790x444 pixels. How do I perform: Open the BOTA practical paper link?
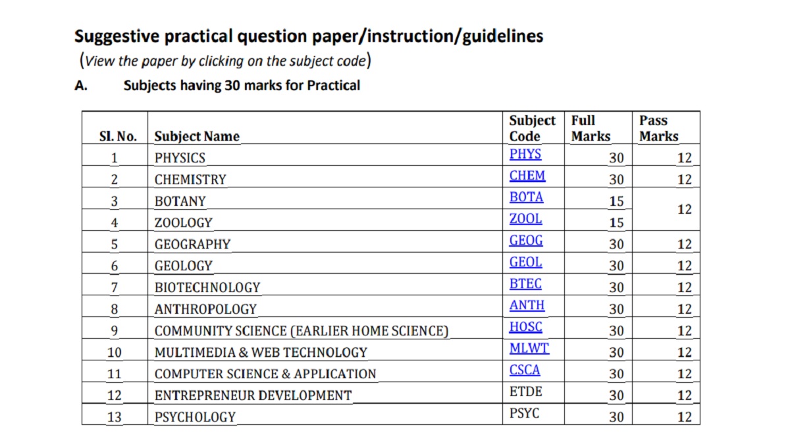[x=526, y=197]
